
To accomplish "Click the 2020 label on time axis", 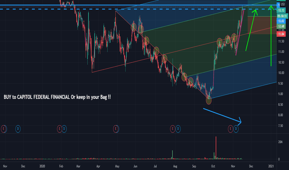I will (42, 166).
